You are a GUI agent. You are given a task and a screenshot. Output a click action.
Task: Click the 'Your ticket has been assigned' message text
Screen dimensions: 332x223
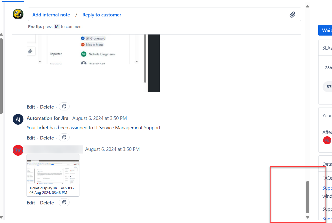(x=94, y=128)
